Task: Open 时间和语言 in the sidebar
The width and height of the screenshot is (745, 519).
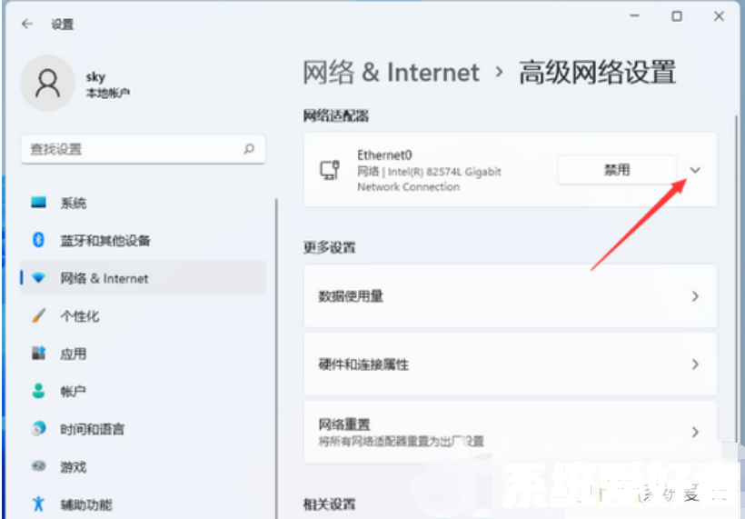Action: [x=92, y=429]
